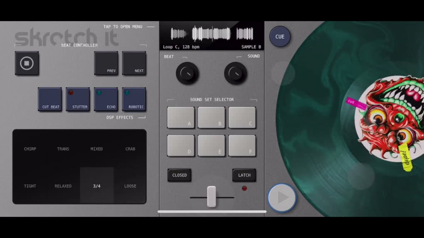The height and width of the screenshot is (238, 424).
Task: Click the red LED near the crossfader
Action: click(x=244, y=188)
